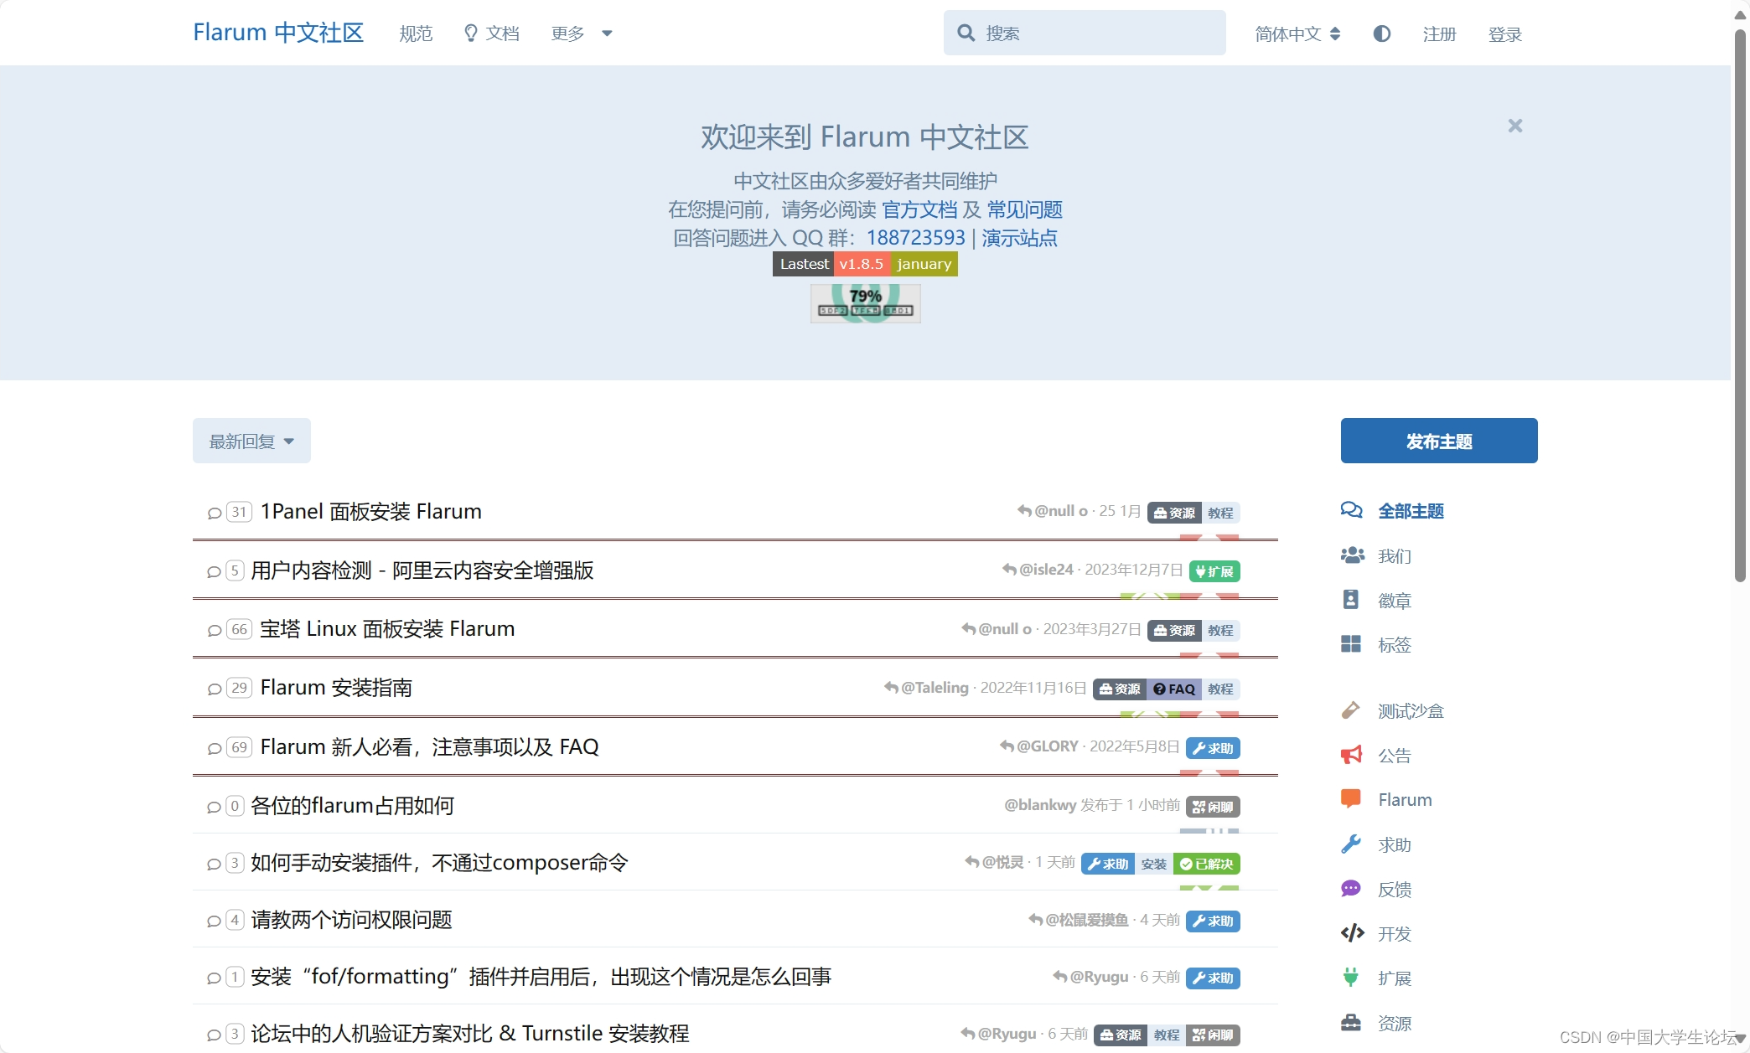Open the 扩展 extensions category

pyautogui.click(x=1394, y=978)
